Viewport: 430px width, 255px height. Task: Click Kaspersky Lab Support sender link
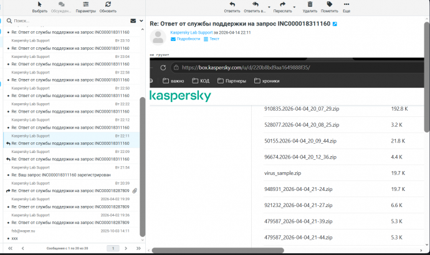pyautogui.click(x=191, y=32)
